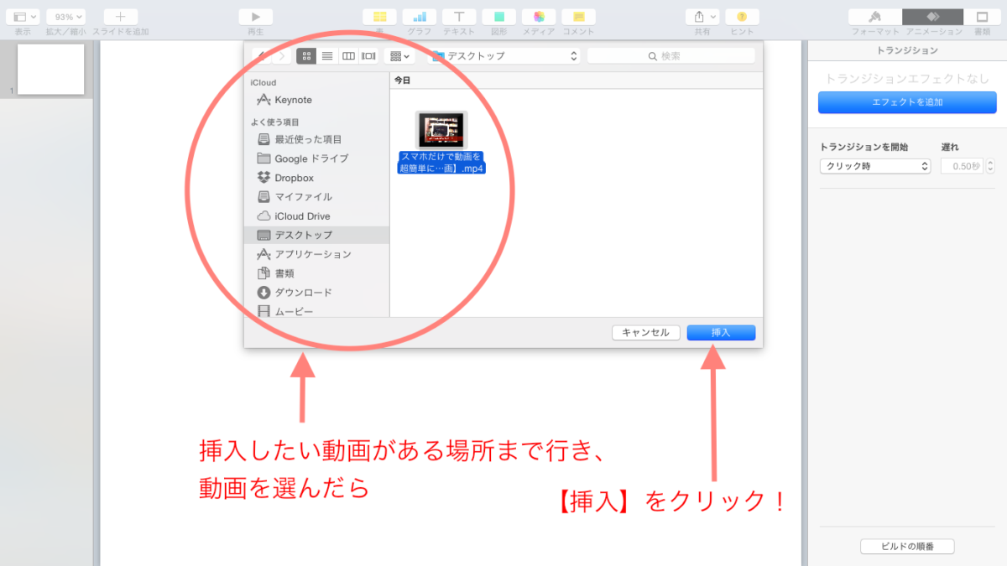This screenshot has width=1007, height=566.
Task: Open the Share (共有) toolbar menu
Action: click(x=702, y=17)
